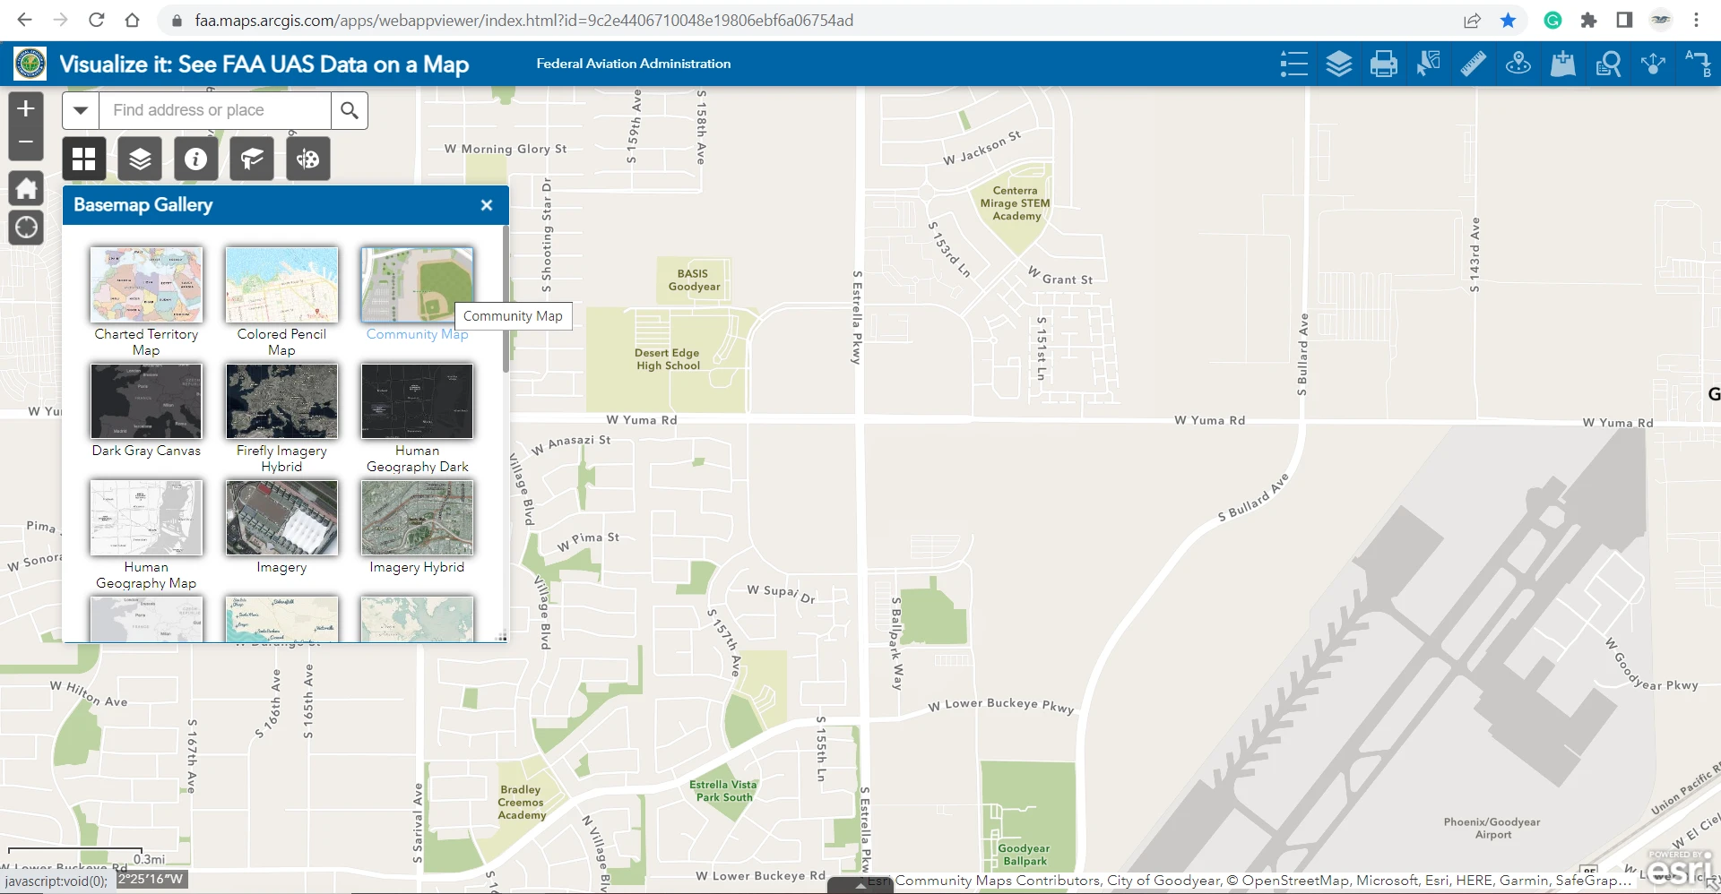Click the Estrella Vista Park South label
Image resolution: width=1721 pixels, height=894 pixels.
[x=723, y=791]
